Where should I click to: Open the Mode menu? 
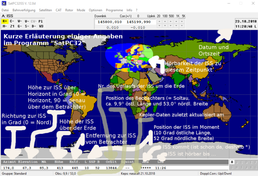81,10
